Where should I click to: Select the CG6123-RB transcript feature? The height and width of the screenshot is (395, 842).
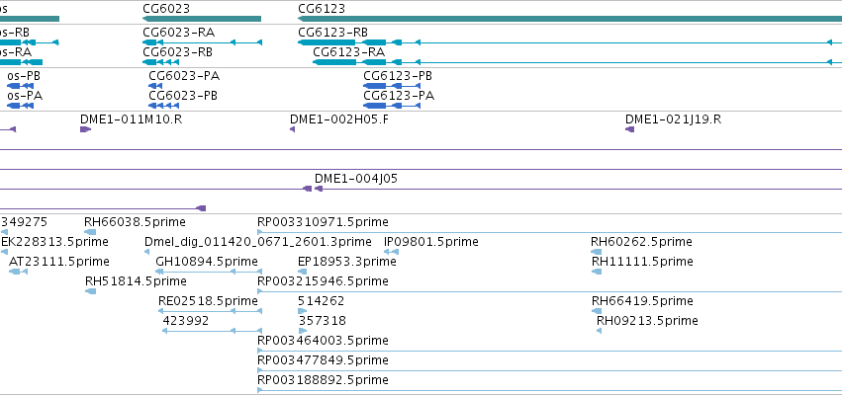pyautogui.click(x=570, y=42)
